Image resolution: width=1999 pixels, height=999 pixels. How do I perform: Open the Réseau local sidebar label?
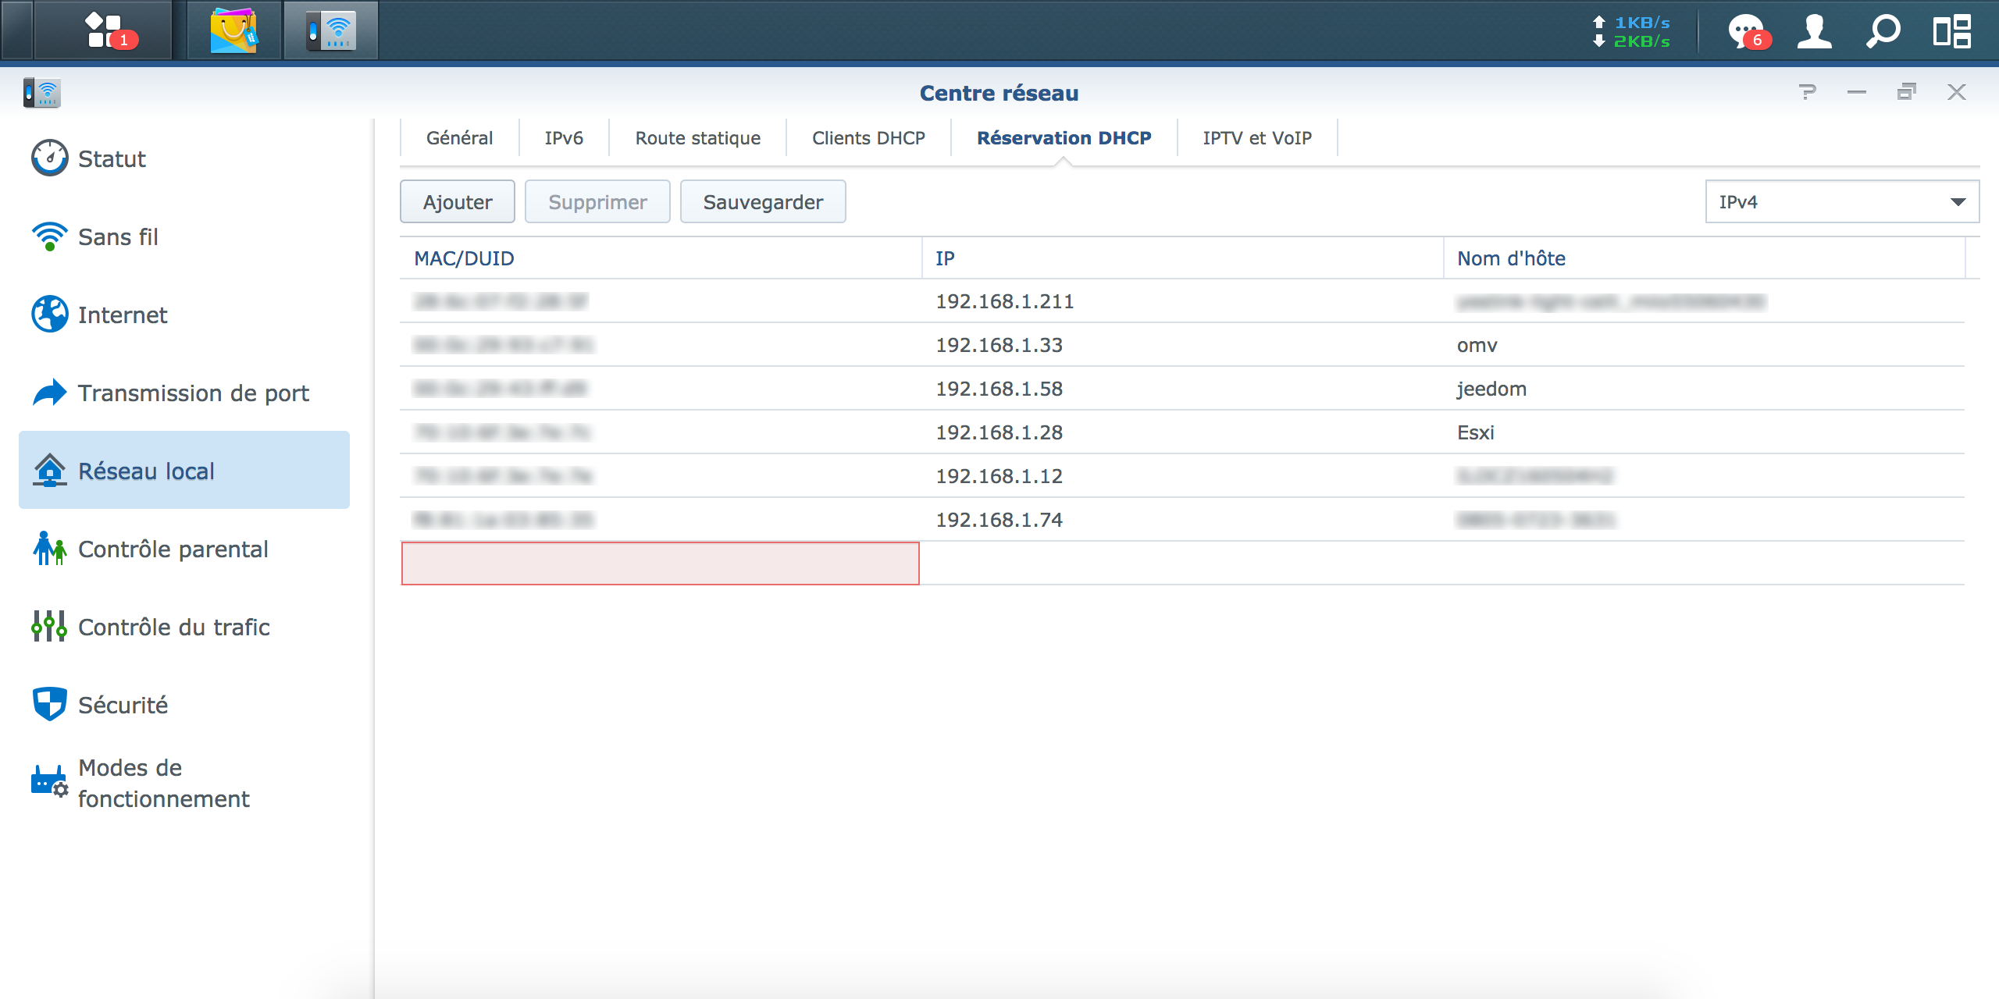tap(146, 471)
